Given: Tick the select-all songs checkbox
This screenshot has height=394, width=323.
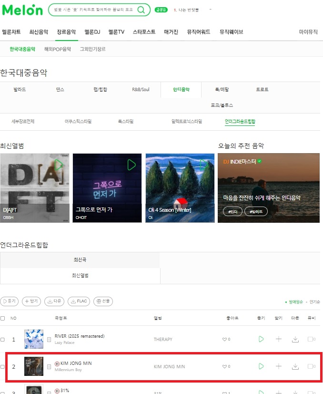Looking at the screenshot, I should pos(2,318).
